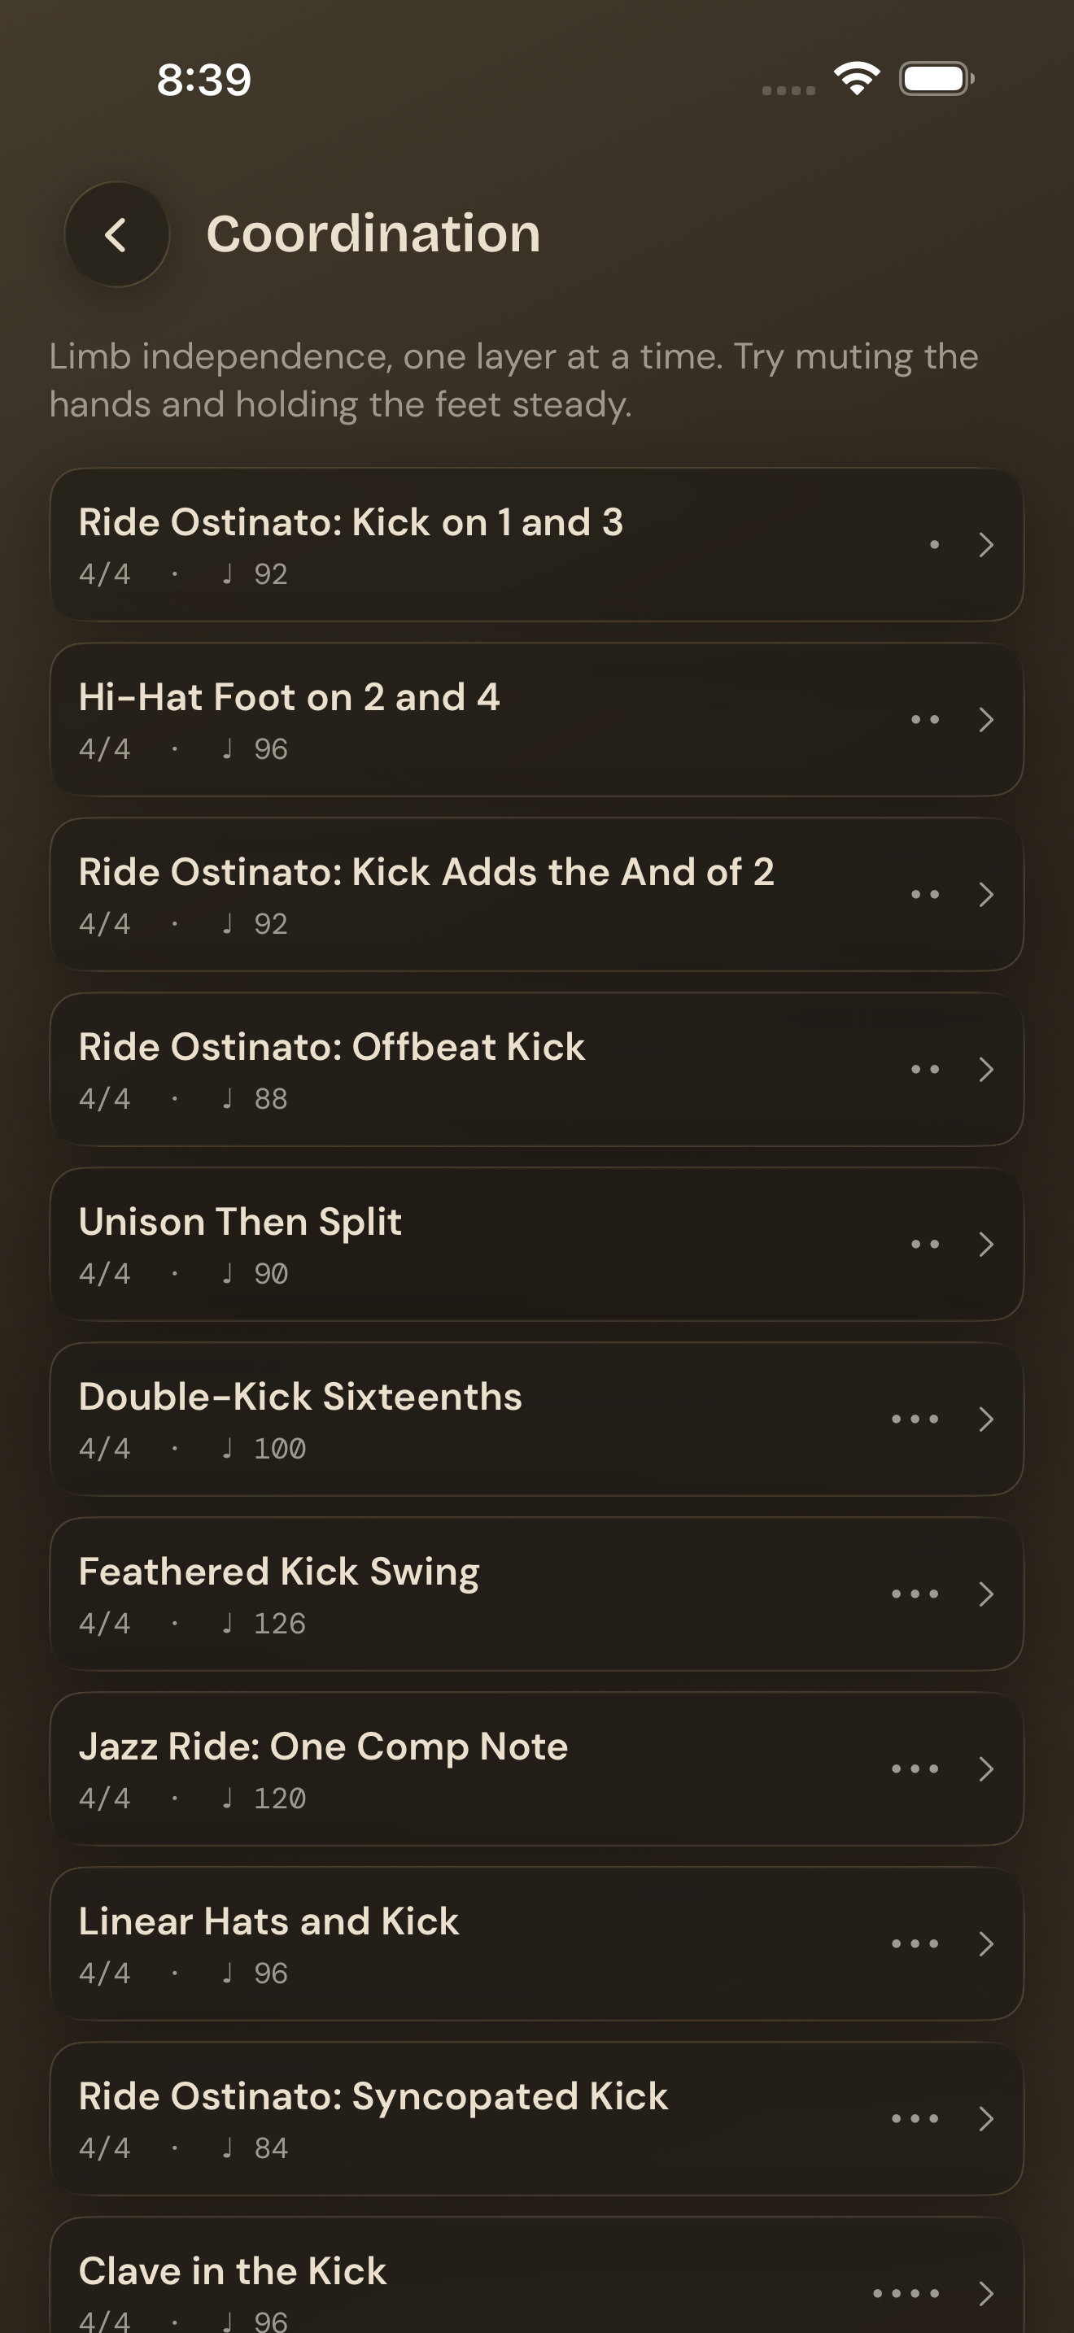Tap difficulty dots on Clave in the Kick
The height and width of the screenshot is (2333, 1074).
pyautogui.click(x=906, y=2293)
